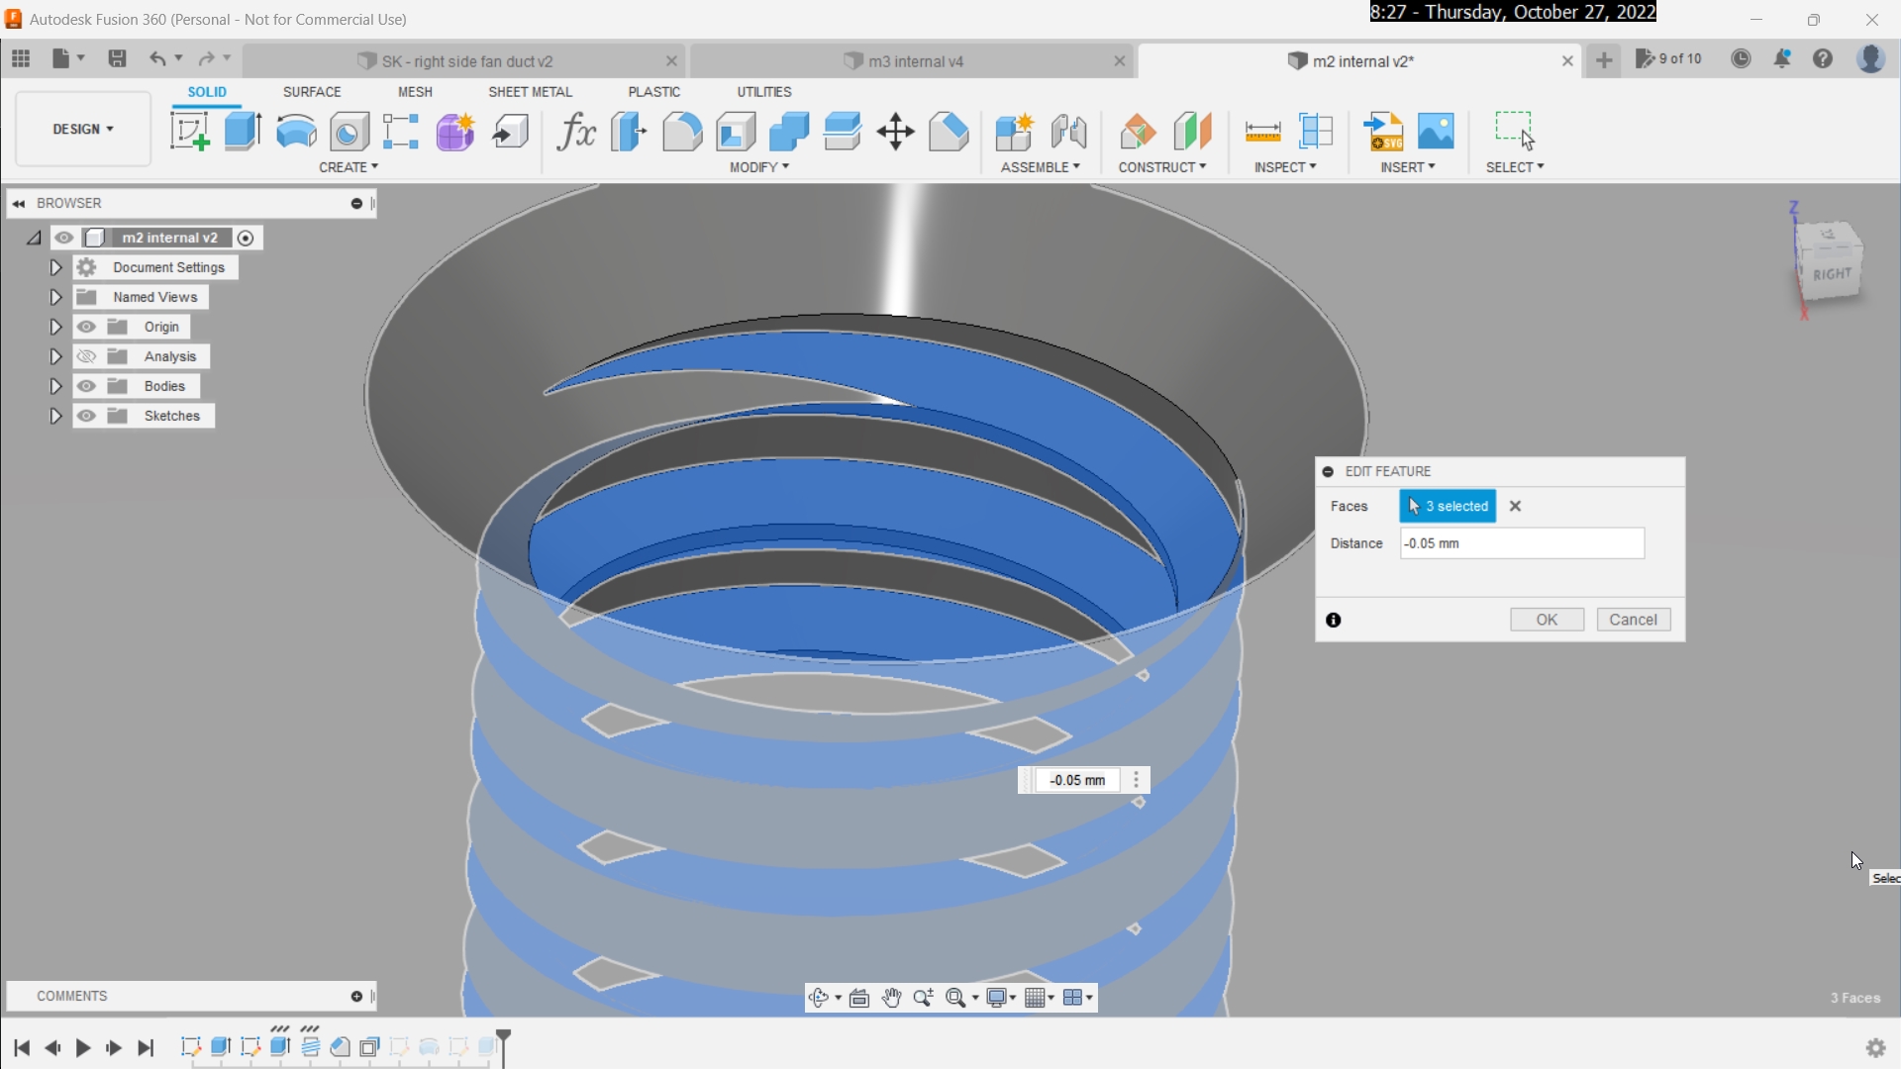The image size is (1901, 1069).
Task: Open the Hole tool
Action: [x=349, y=132]
